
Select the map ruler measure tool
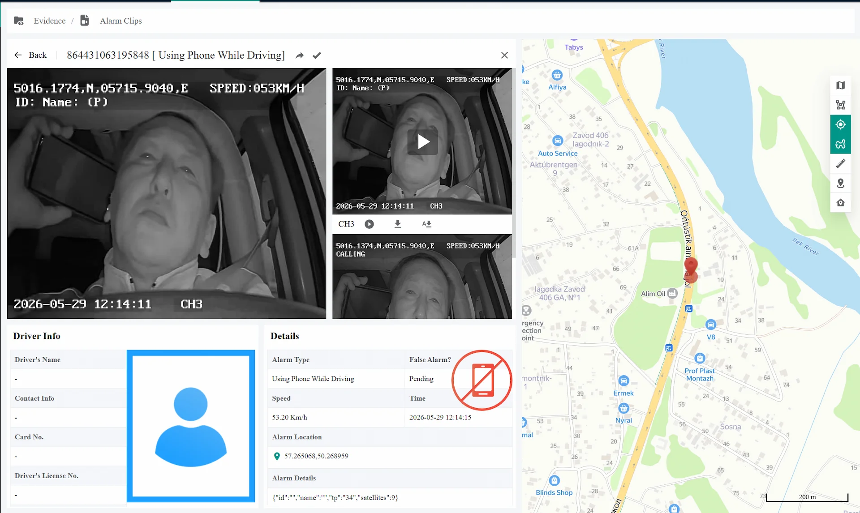[x=841, y=164]
